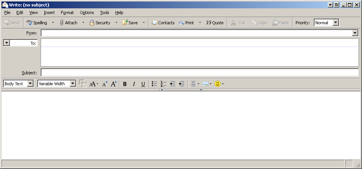This screenshot has width=362, height=169.
Task: Expand the Spelling dropdown arrow
Action: [53, 23]
